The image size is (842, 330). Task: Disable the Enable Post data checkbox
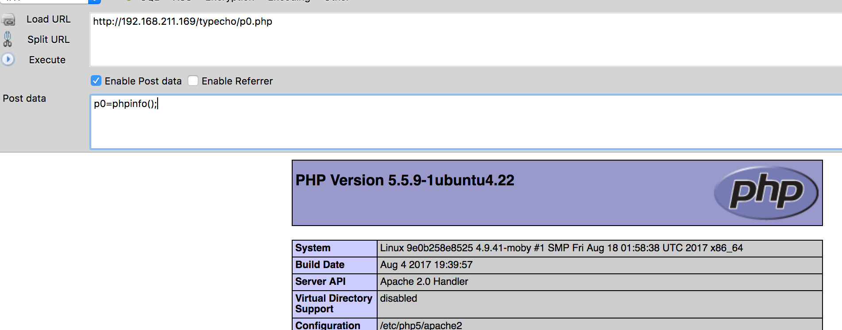[x=96, y=81]
